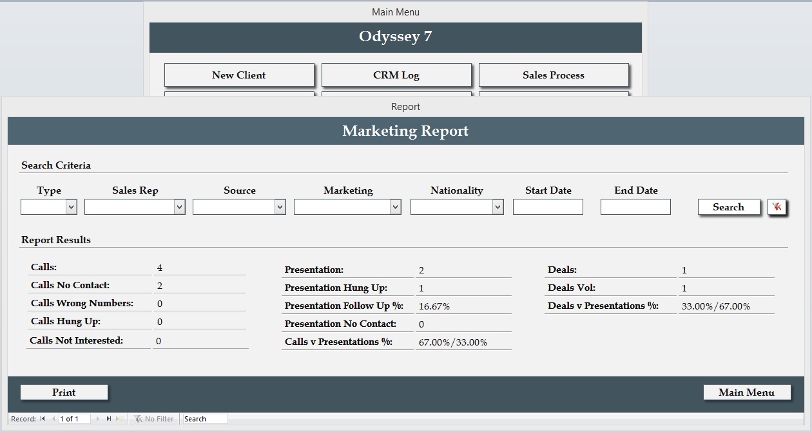The image size is (812, 433).
Task: Click the clear filter icon beside Search
Action: coord(777,207)
